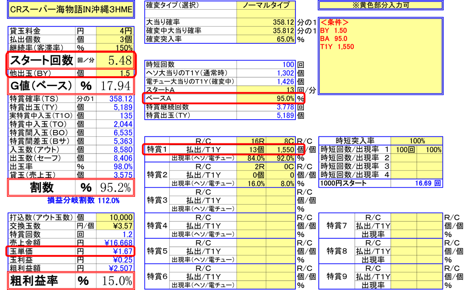
Task: Select the 特賞継続回数 value 3.778
Action: [x=266, y=107]
